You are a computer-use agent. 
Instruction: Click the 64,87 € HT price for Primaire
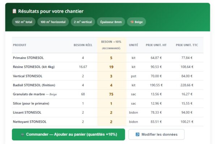156,58
